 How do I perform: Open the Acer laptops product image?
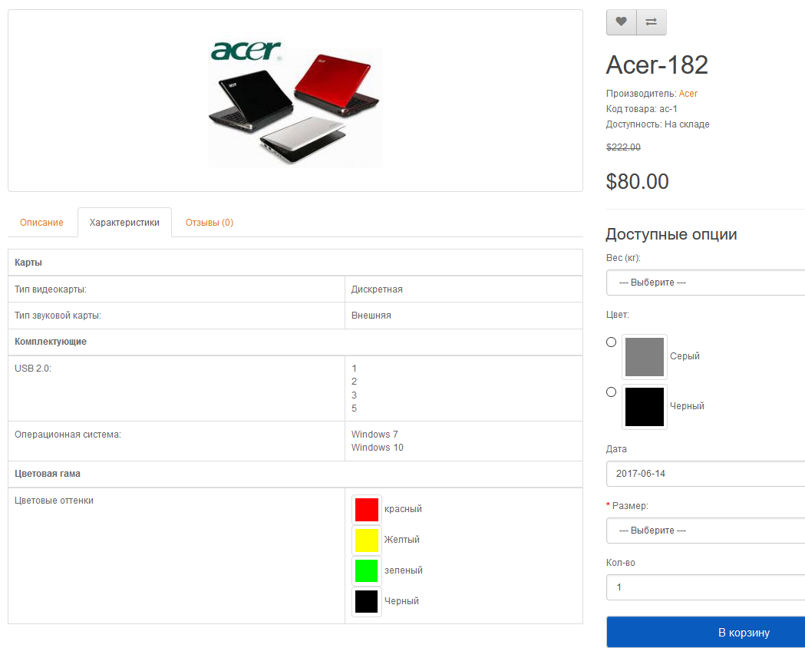coord(295,101)
